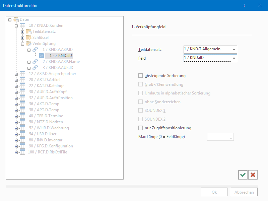Enable the absteigende Sortierung checkbox
This screenshot has height=201, width=268.
click(x=140, y=76)
